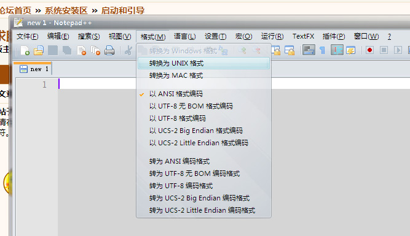Open 系统安装区 breadcrumb link in browser

click(x=66, y=10)
